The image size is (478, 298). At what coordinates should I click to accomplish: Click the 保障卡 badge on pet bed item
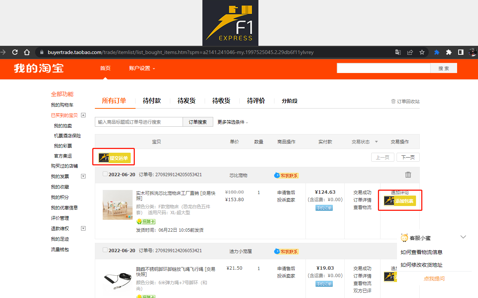tap(146, 222)
